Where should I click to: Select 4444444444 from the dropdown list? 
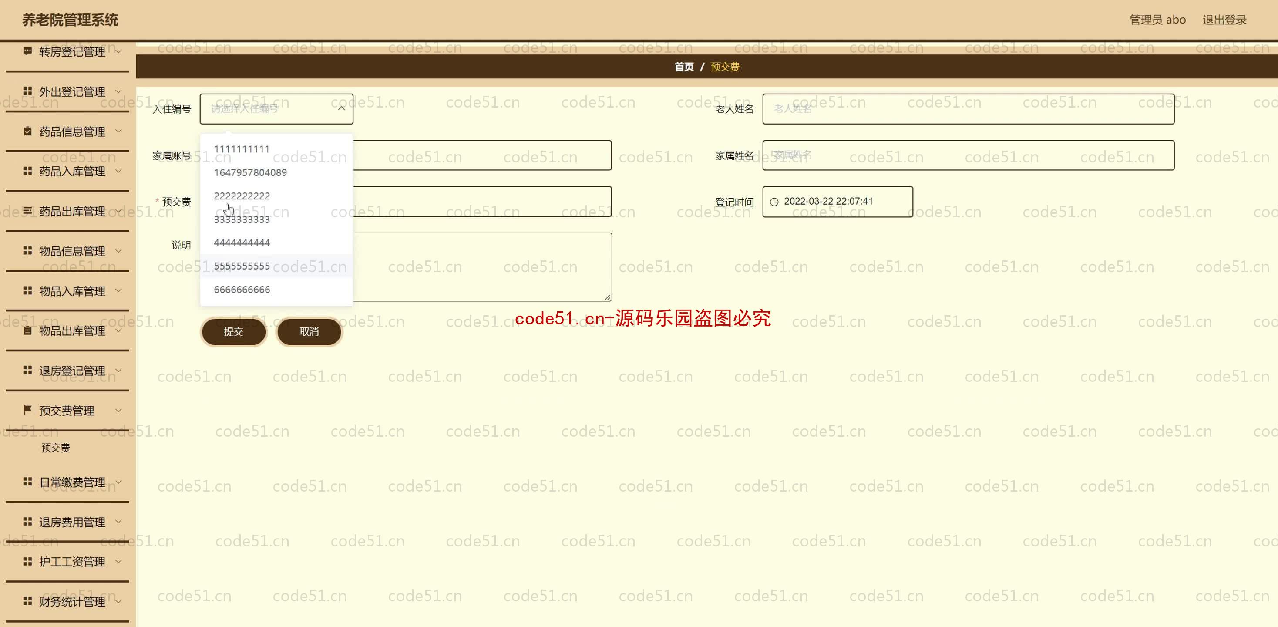point(276,242)
